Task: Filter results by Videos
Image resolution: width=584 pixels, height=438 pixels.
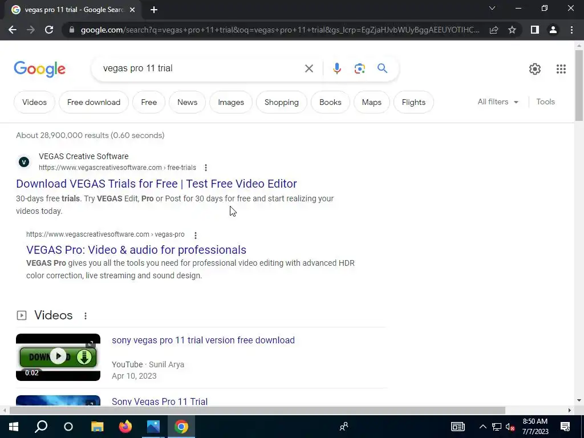Action: 34,102
